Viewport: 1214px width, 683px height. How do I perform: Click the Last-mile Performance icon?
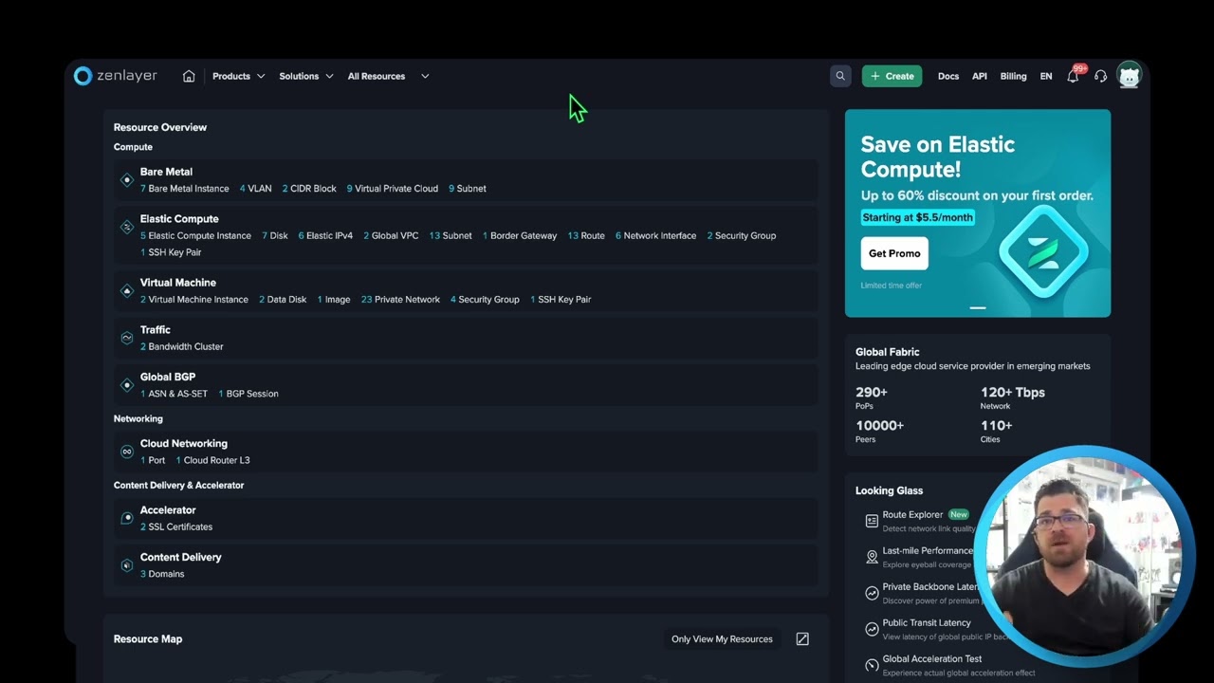point(872,557)
